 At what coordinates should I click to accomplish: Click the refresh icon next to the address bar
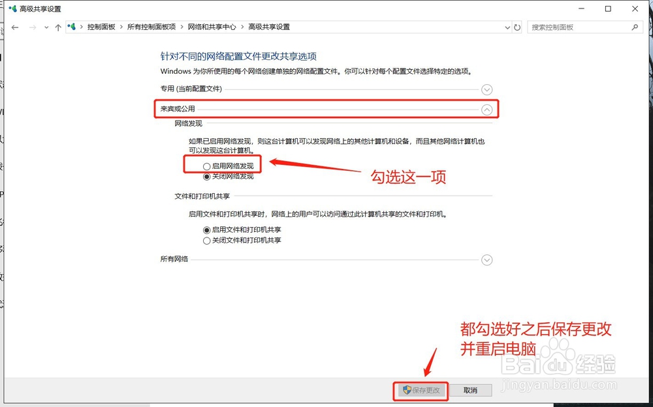click(x=517, y=27)
